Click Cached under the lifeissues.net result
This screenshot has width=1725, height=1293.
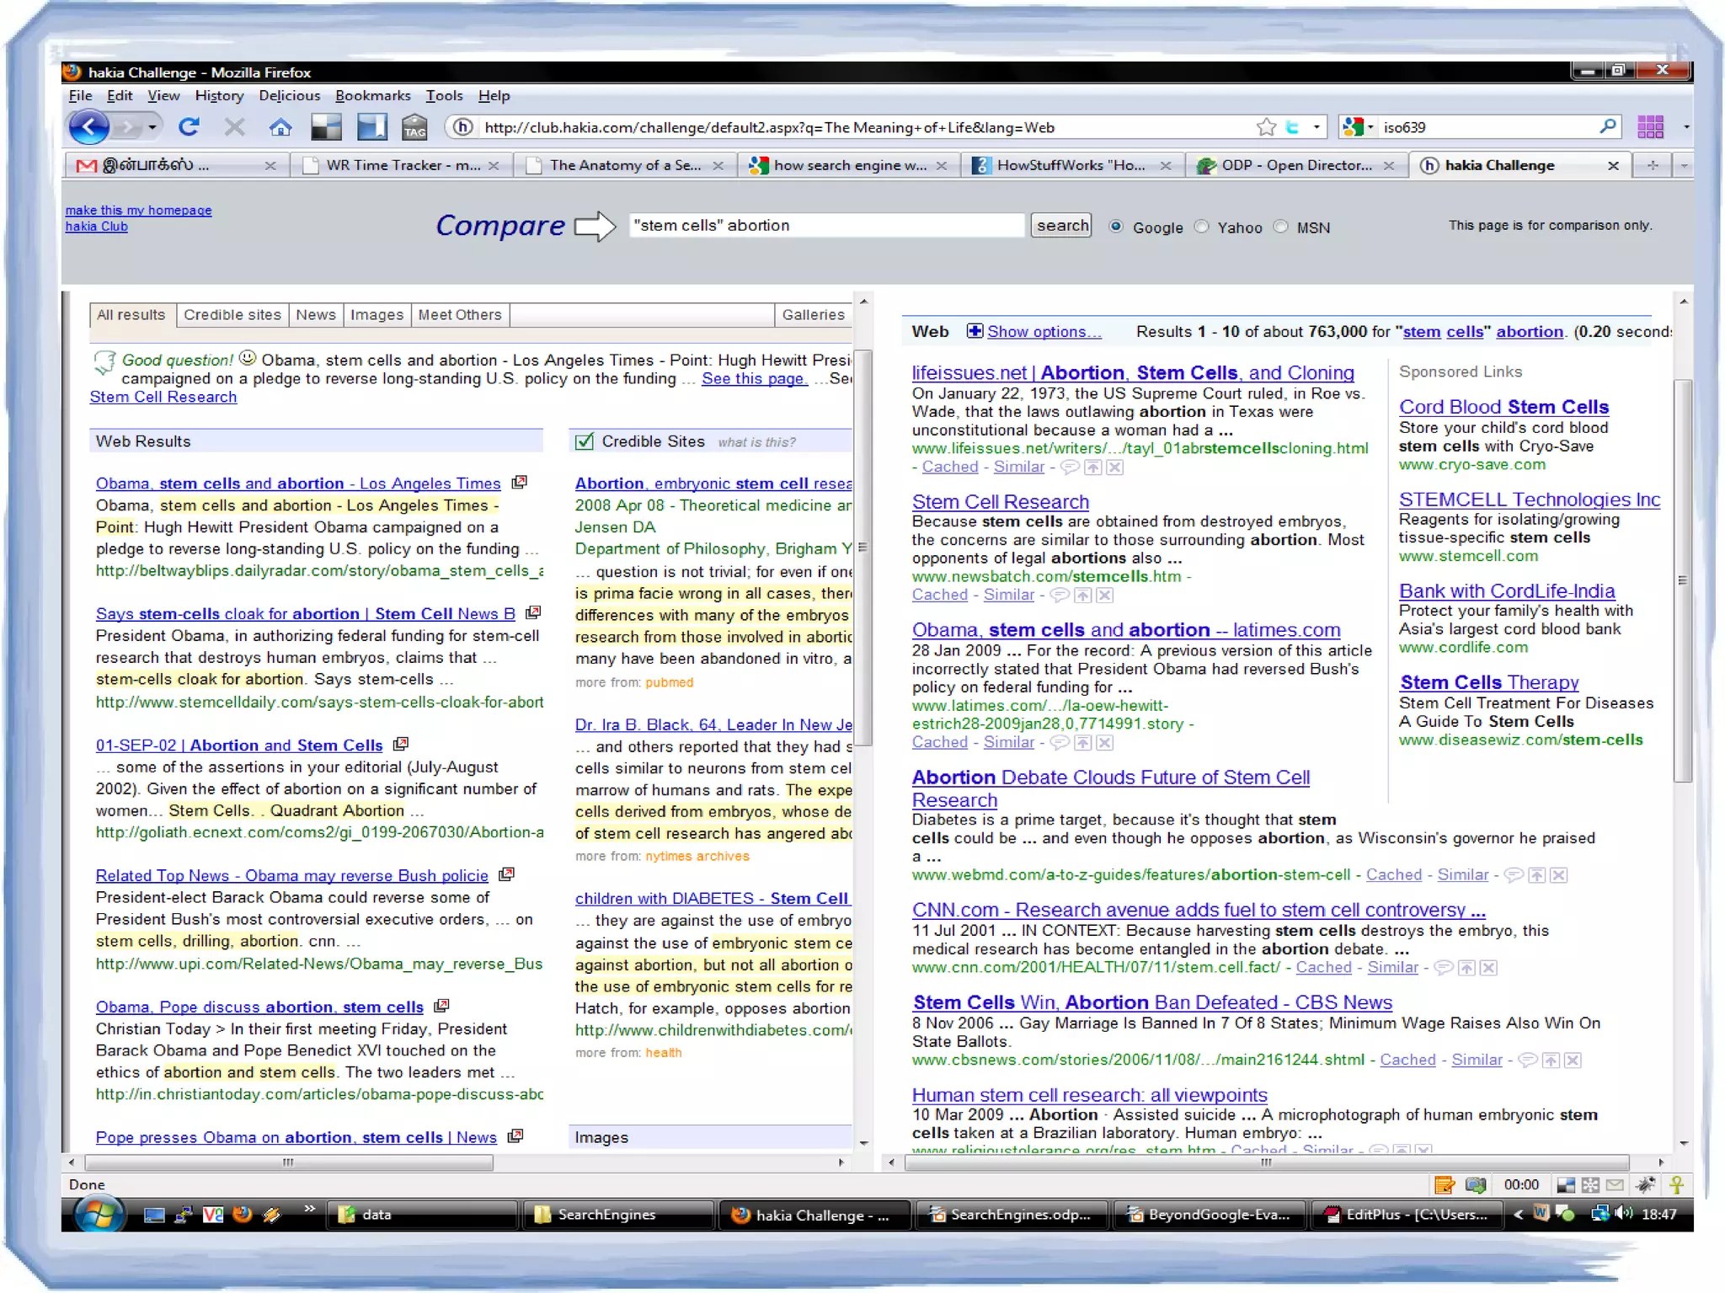click(950, 467)
